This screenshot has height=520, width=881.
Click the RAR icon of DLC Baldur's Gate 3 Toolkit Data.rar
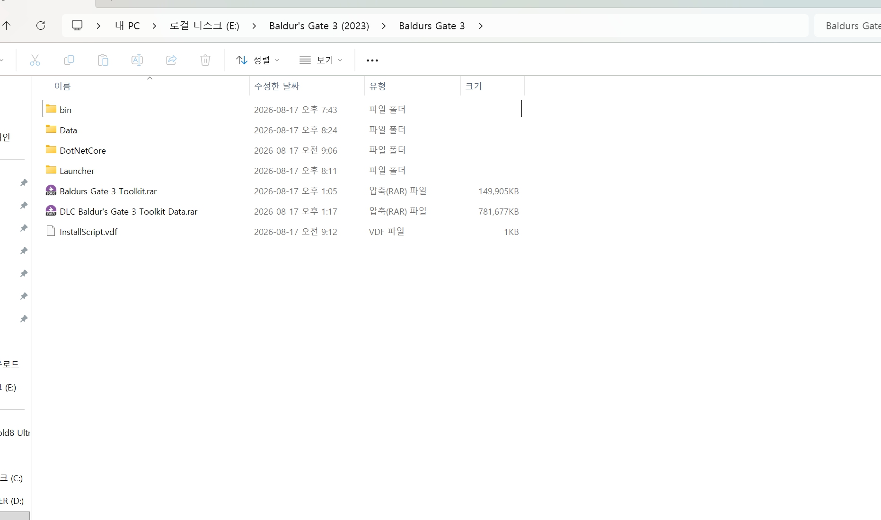(51, 211)
